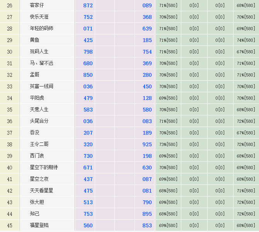The image size is (259, 232).
Task: Click number 850 next to 孟哥
Action: coord(88,75)
